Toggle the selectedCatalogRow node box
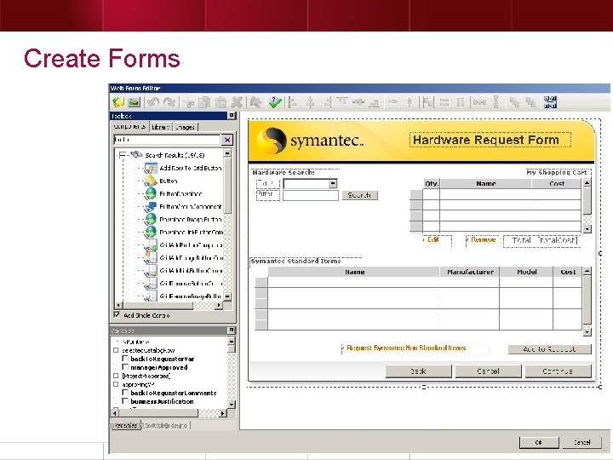 coord(116,350)
